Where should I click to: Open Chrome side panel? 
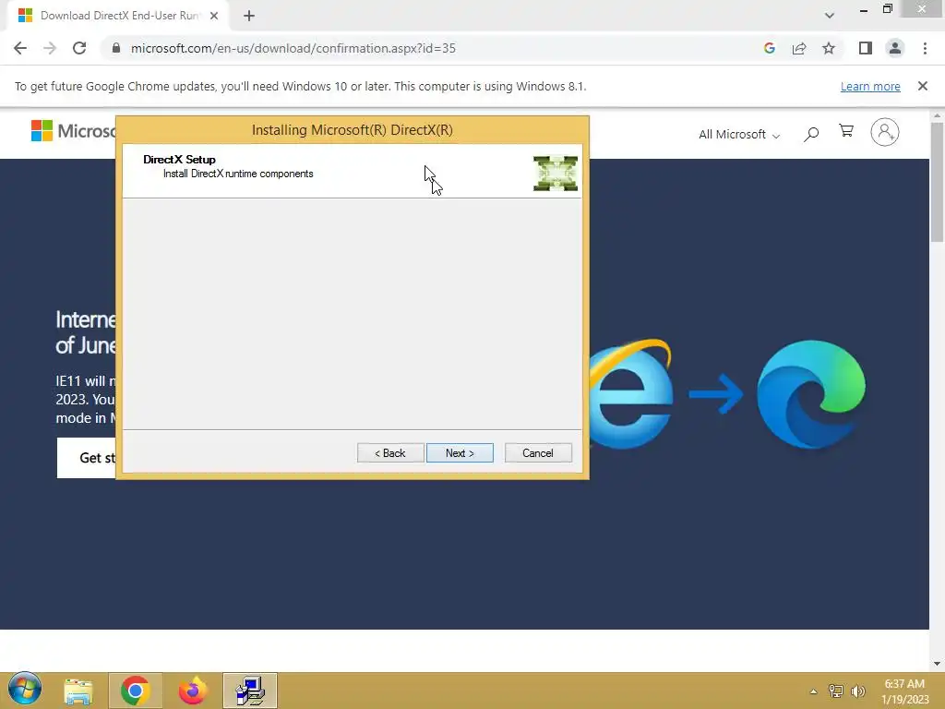[866, 48]
